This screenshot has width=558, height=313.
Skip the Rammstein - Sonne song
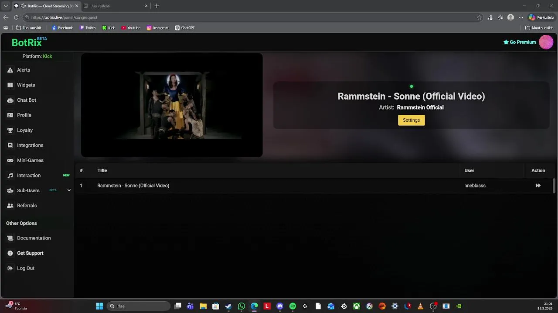(538, 186)
